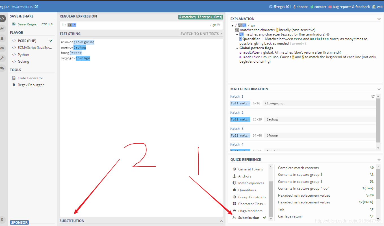Viewport: 384px width, 226px height.
Task: Click the contact link in header
Action: [x=318, y=7]
